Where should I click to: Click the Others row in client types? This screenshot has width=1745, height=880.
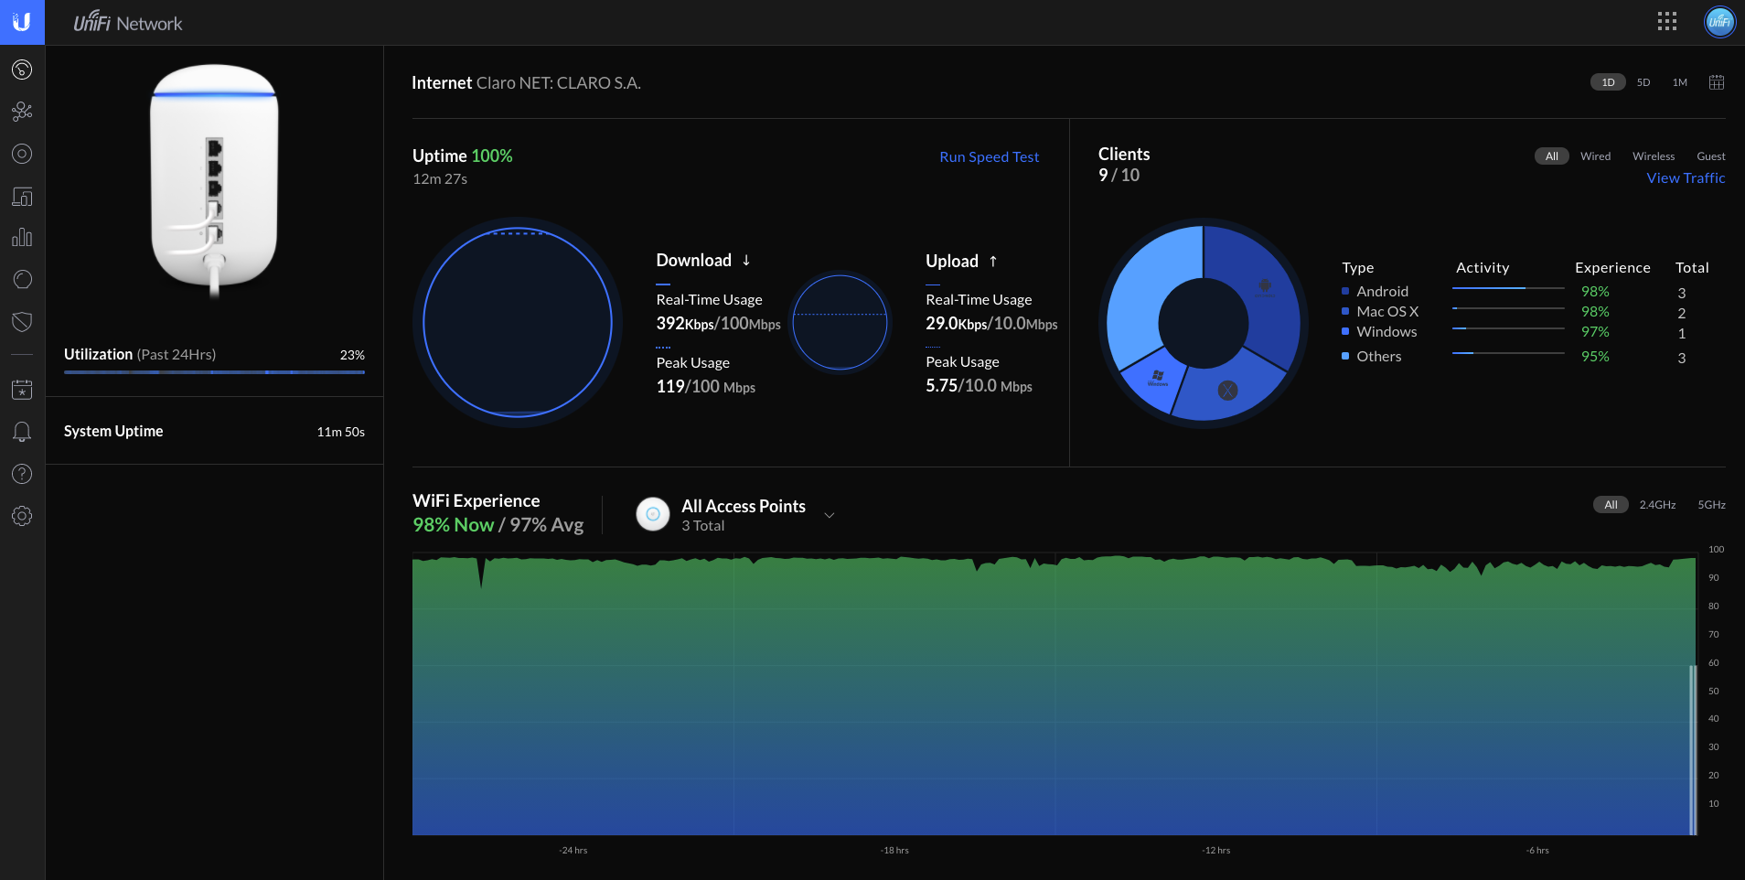click(x=1525, y=357)
